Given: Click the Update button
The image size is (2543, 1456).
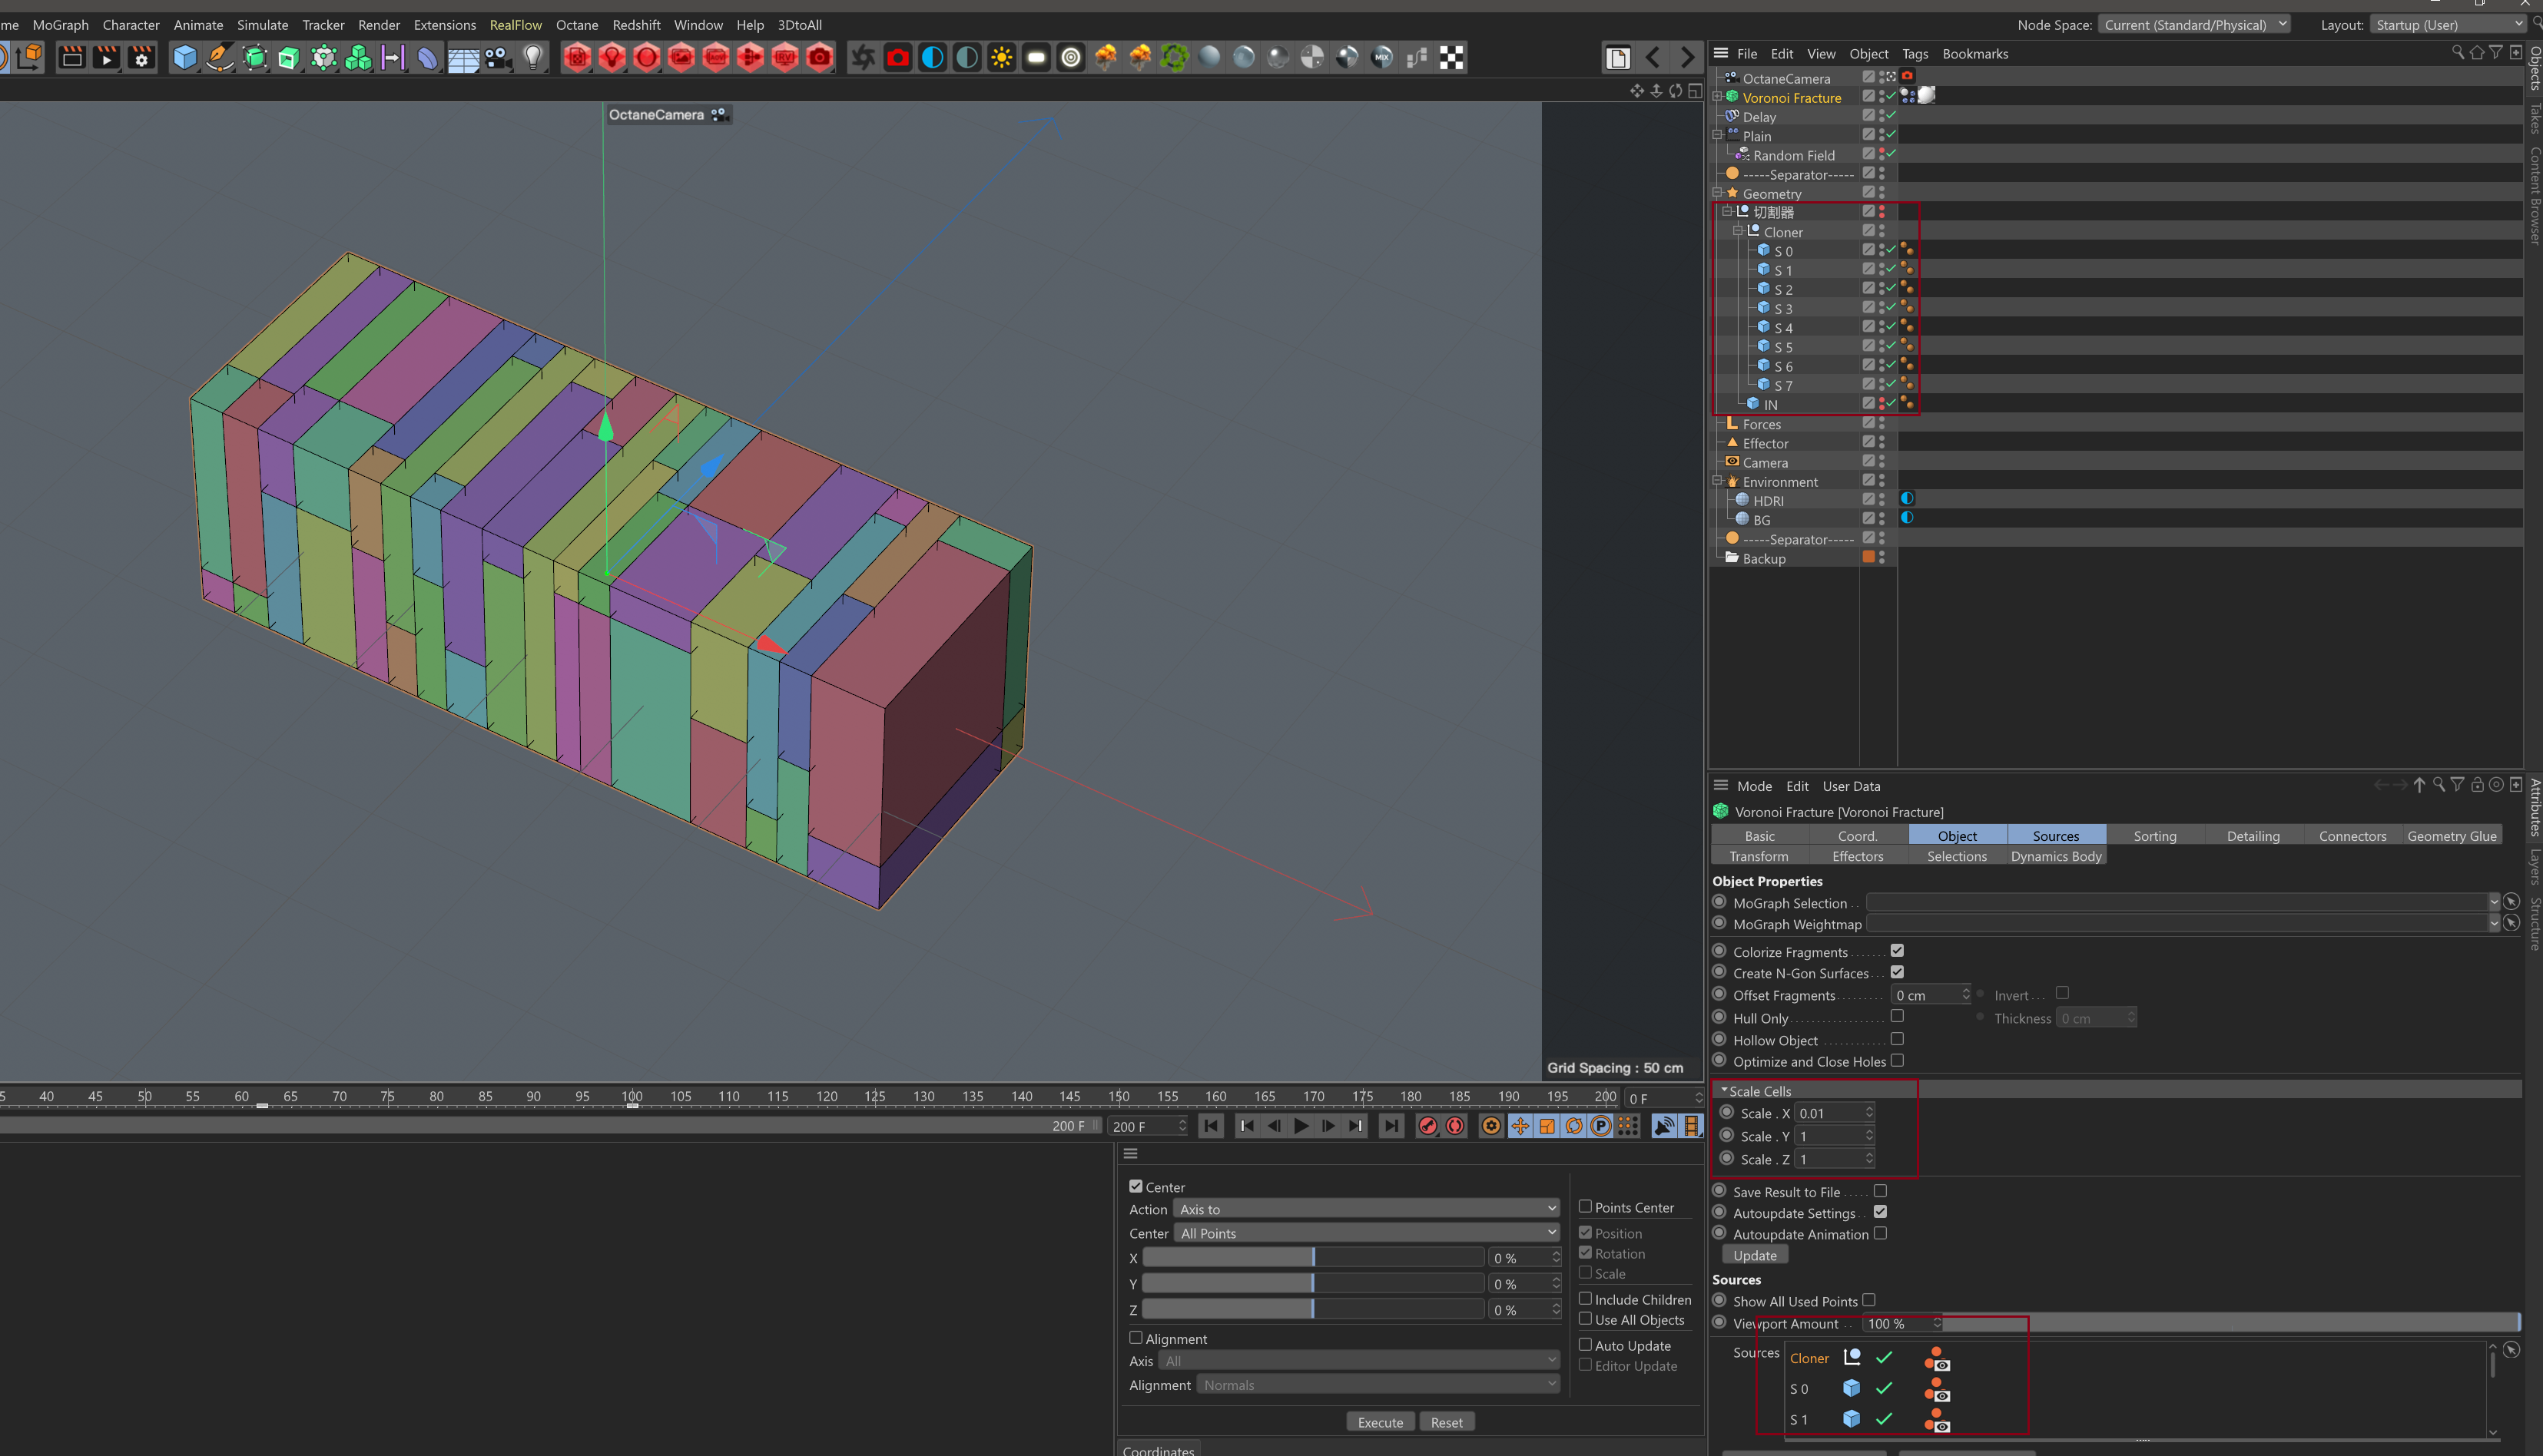Looking at the screenshot, I should coord(1755,1255).
